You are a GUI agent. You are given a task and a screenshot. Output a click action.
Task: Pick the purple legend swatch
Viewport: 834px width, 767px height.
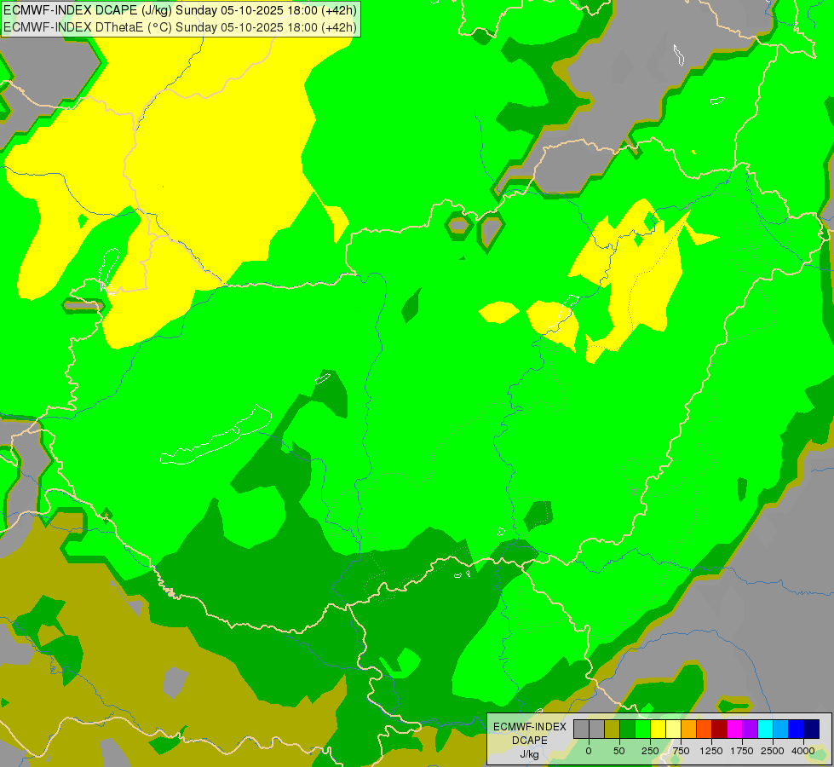click(750, 729)
